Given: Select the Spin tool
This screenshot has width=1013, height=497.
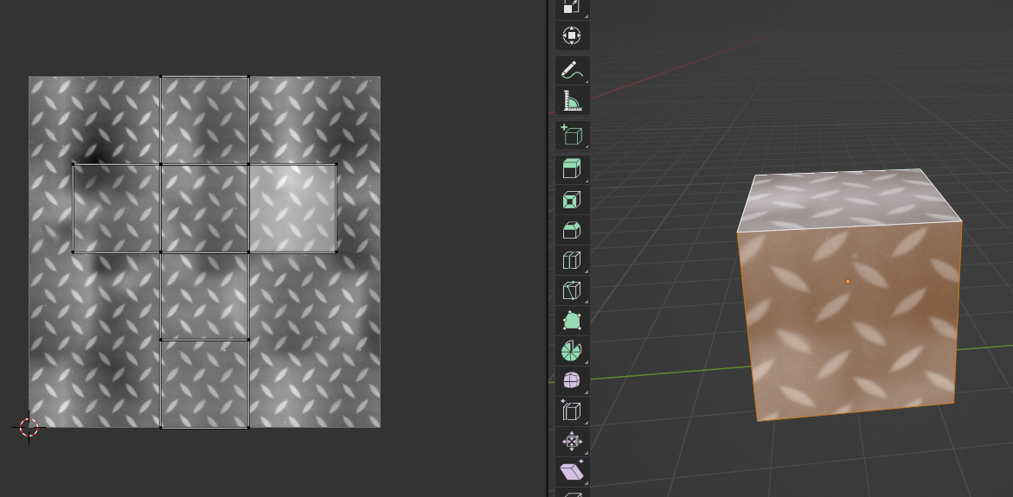Looking at the screenshot, I should coord(573,350).
